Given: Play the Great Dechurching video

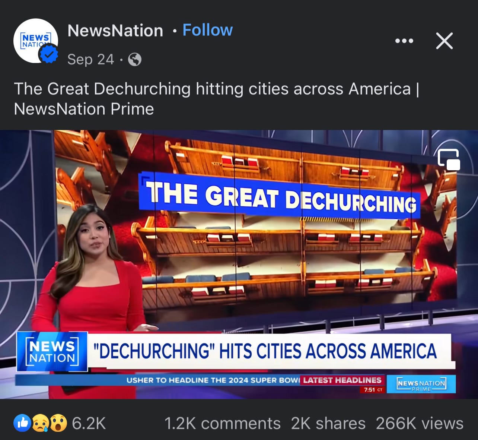Looking at the screenshot, I should (239, 265).
